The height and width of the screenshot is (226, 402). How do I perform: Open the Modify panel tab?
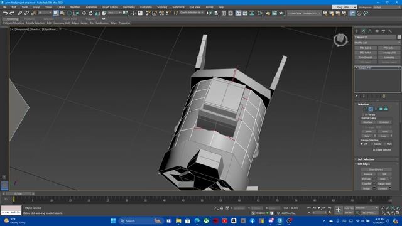pyautogui.click(x=363, y=31)
